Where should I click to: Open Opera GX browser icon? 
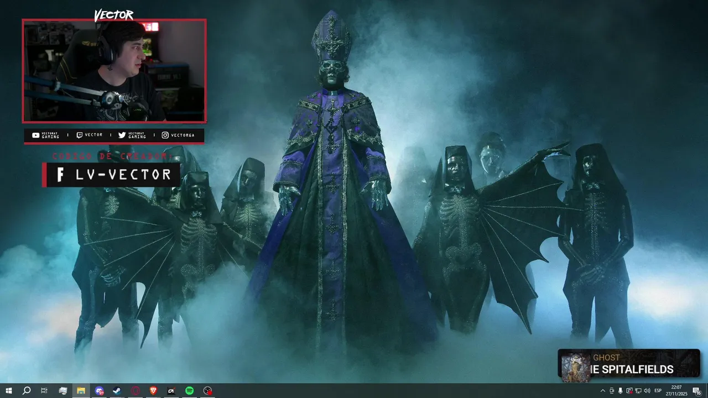(x=136, y=391)
